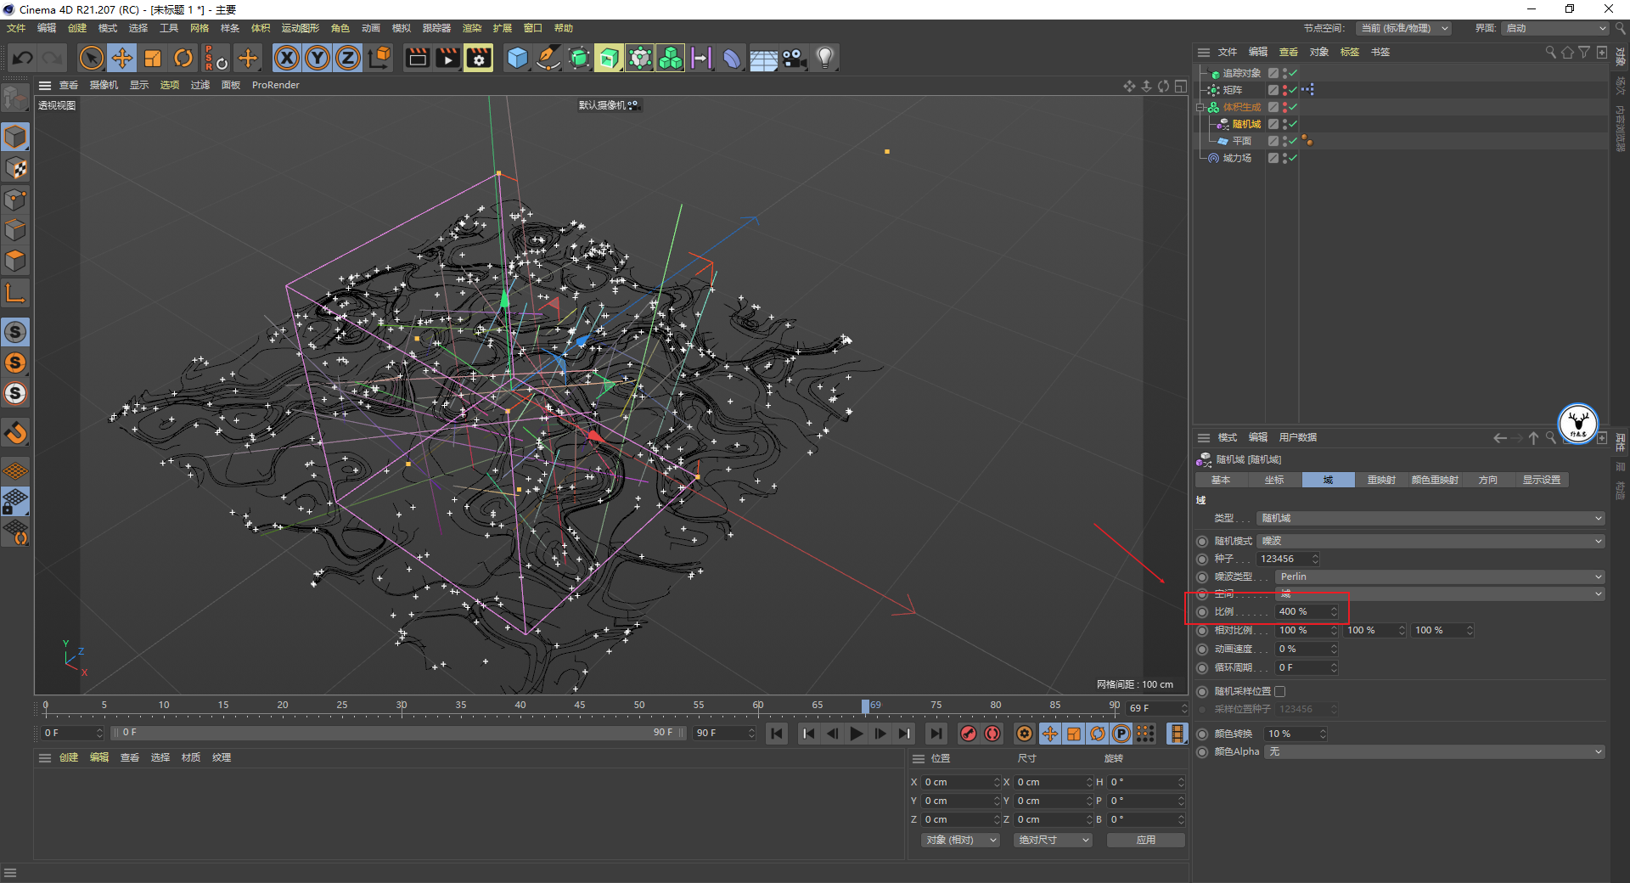Click the Scale tool icon in the top toolbar

[153, 59]
